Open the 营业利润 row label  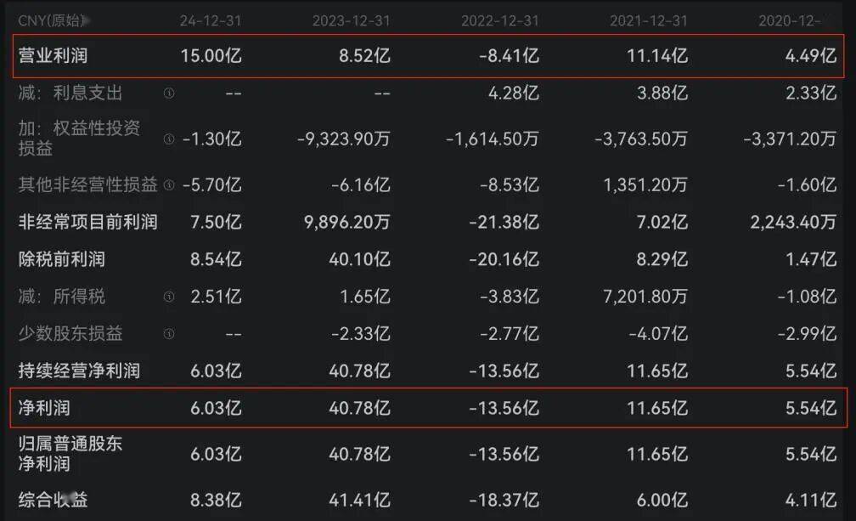[x=53, y=56]
